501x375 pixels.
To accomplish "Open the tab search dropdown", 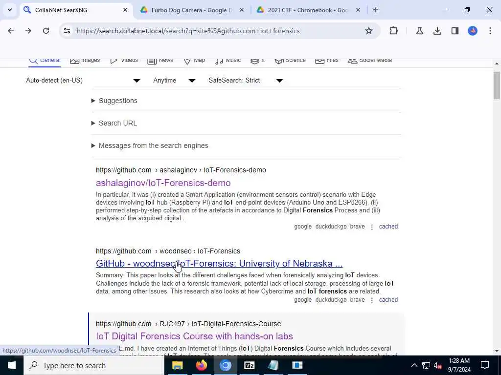I will pos(10,10).
